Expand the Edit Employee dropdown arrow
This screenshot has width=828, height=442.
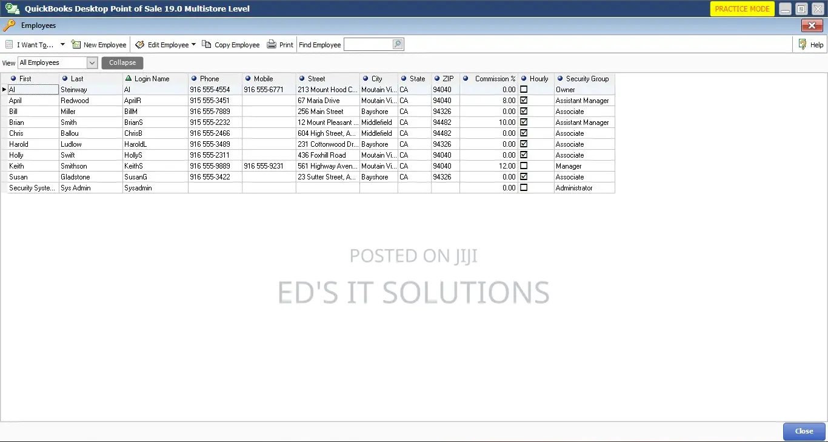point(193,44)
